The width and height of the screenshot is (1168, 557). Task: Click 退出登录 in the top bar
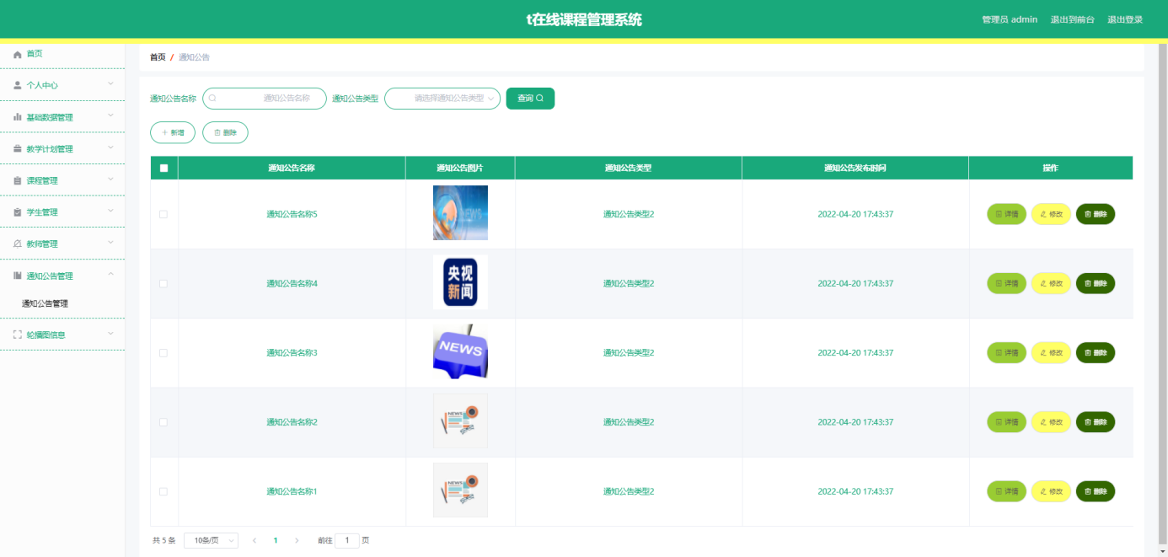[1126, 19]
